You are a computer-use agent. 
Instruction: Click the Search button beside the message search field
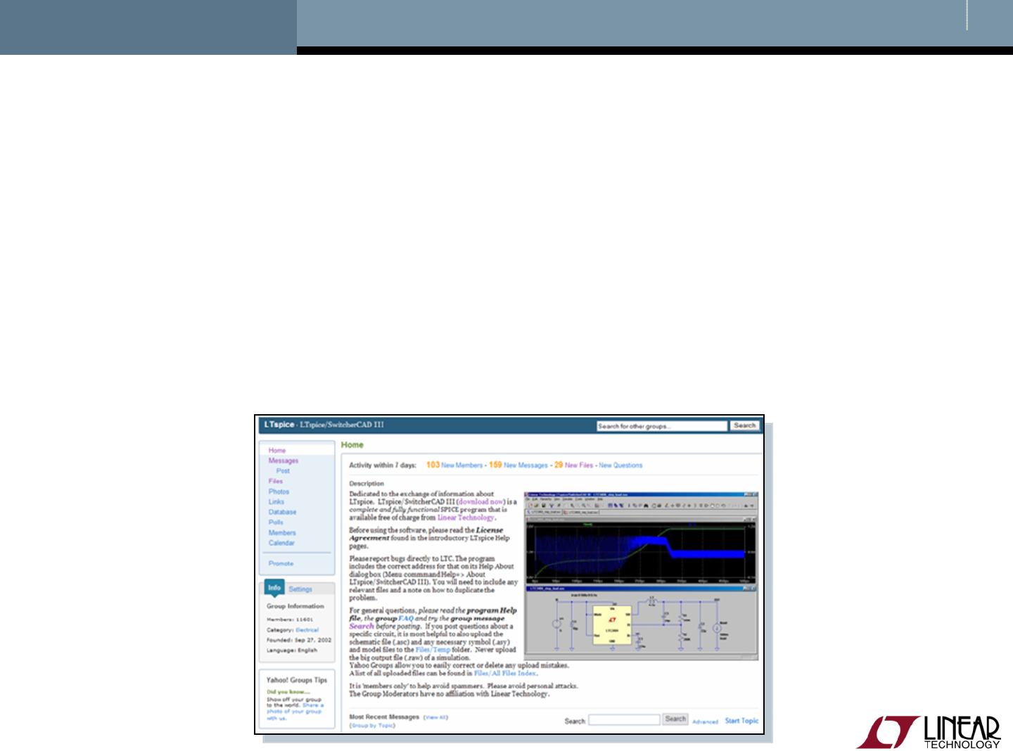click(675, 719)
